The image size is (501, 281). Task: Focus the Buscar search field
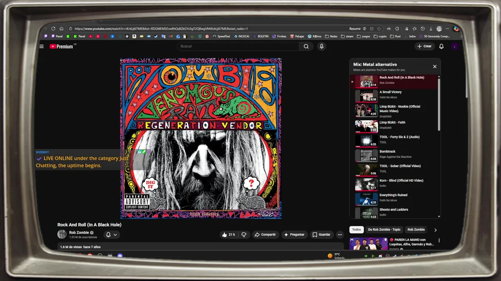[239, 46]
